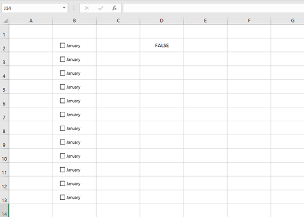Check the January checkbox in row 4
The image size is (304, 217).
coord(62,73)
